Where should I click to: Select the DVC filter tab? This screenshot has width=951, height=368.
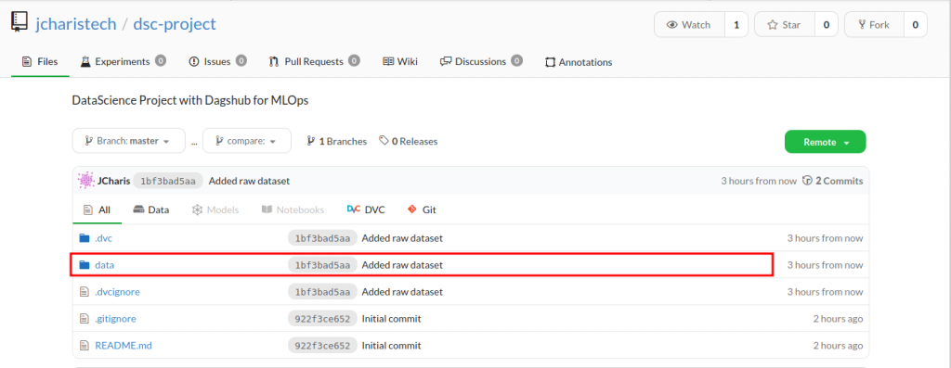pyautogui.click(x=366, y=209)
